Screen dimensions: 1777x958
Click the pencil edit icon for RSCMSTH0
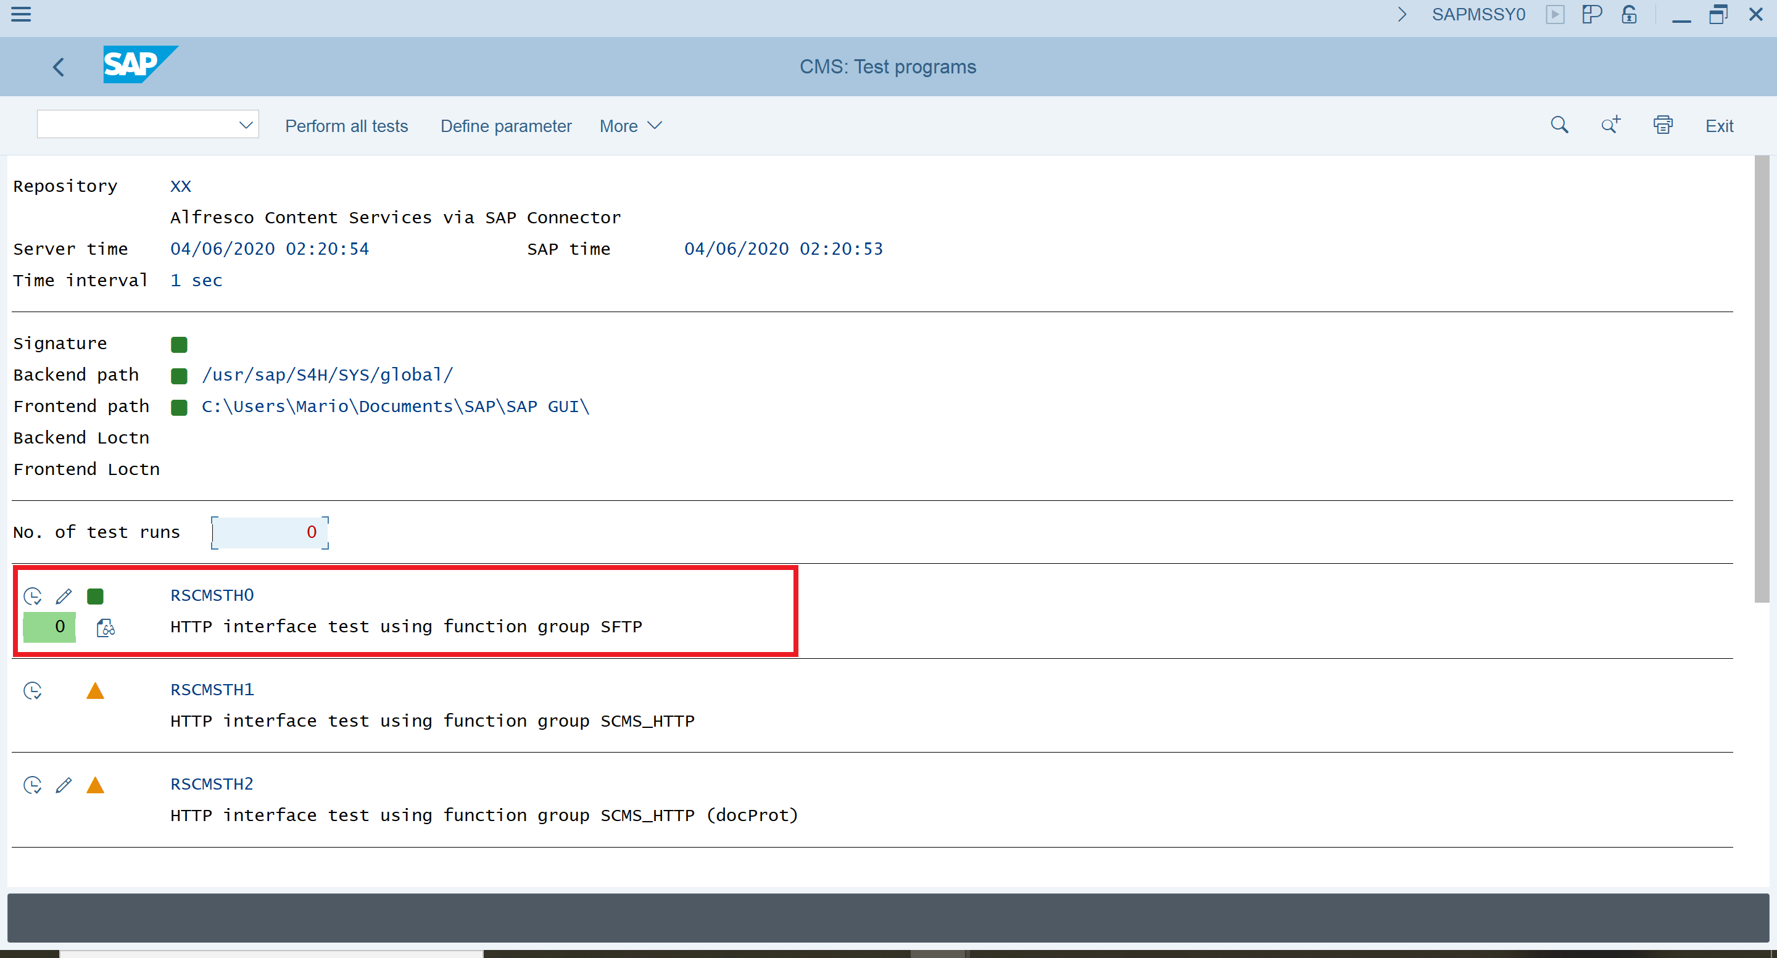(64, 596)
